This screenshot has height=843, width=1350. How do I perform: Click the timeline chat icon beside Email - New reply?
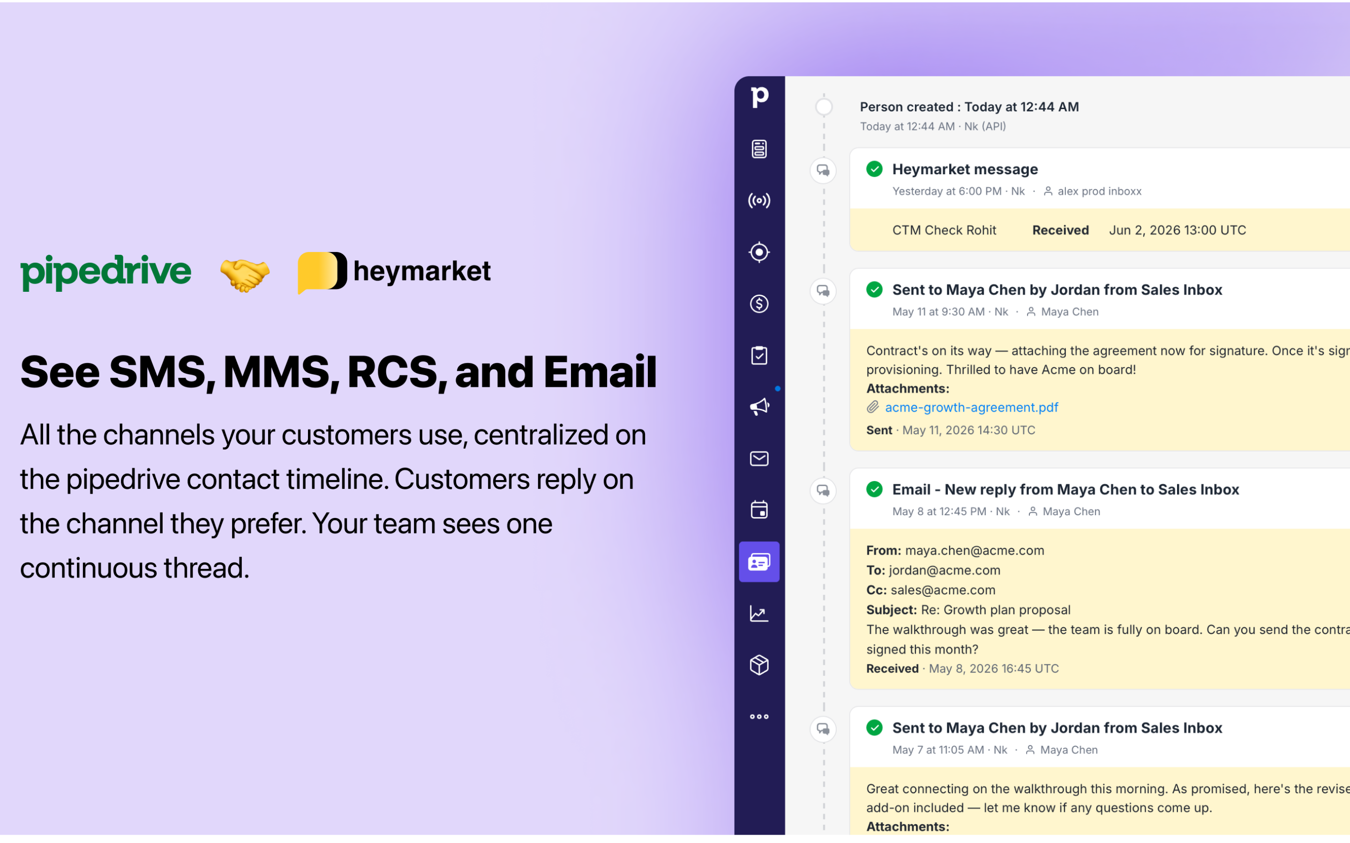(x=823, y=491)
